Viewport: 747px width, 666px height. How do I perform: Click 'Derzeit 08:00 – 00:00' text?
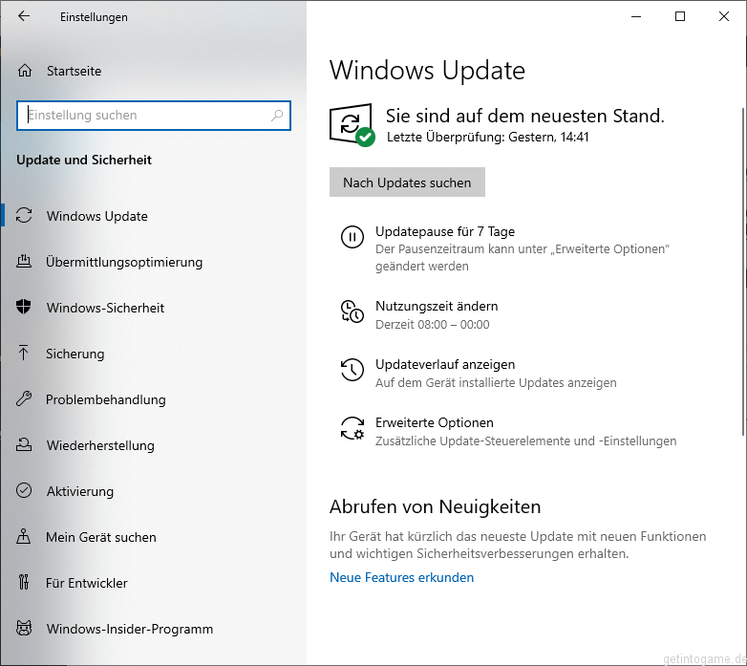click(432, 325)
